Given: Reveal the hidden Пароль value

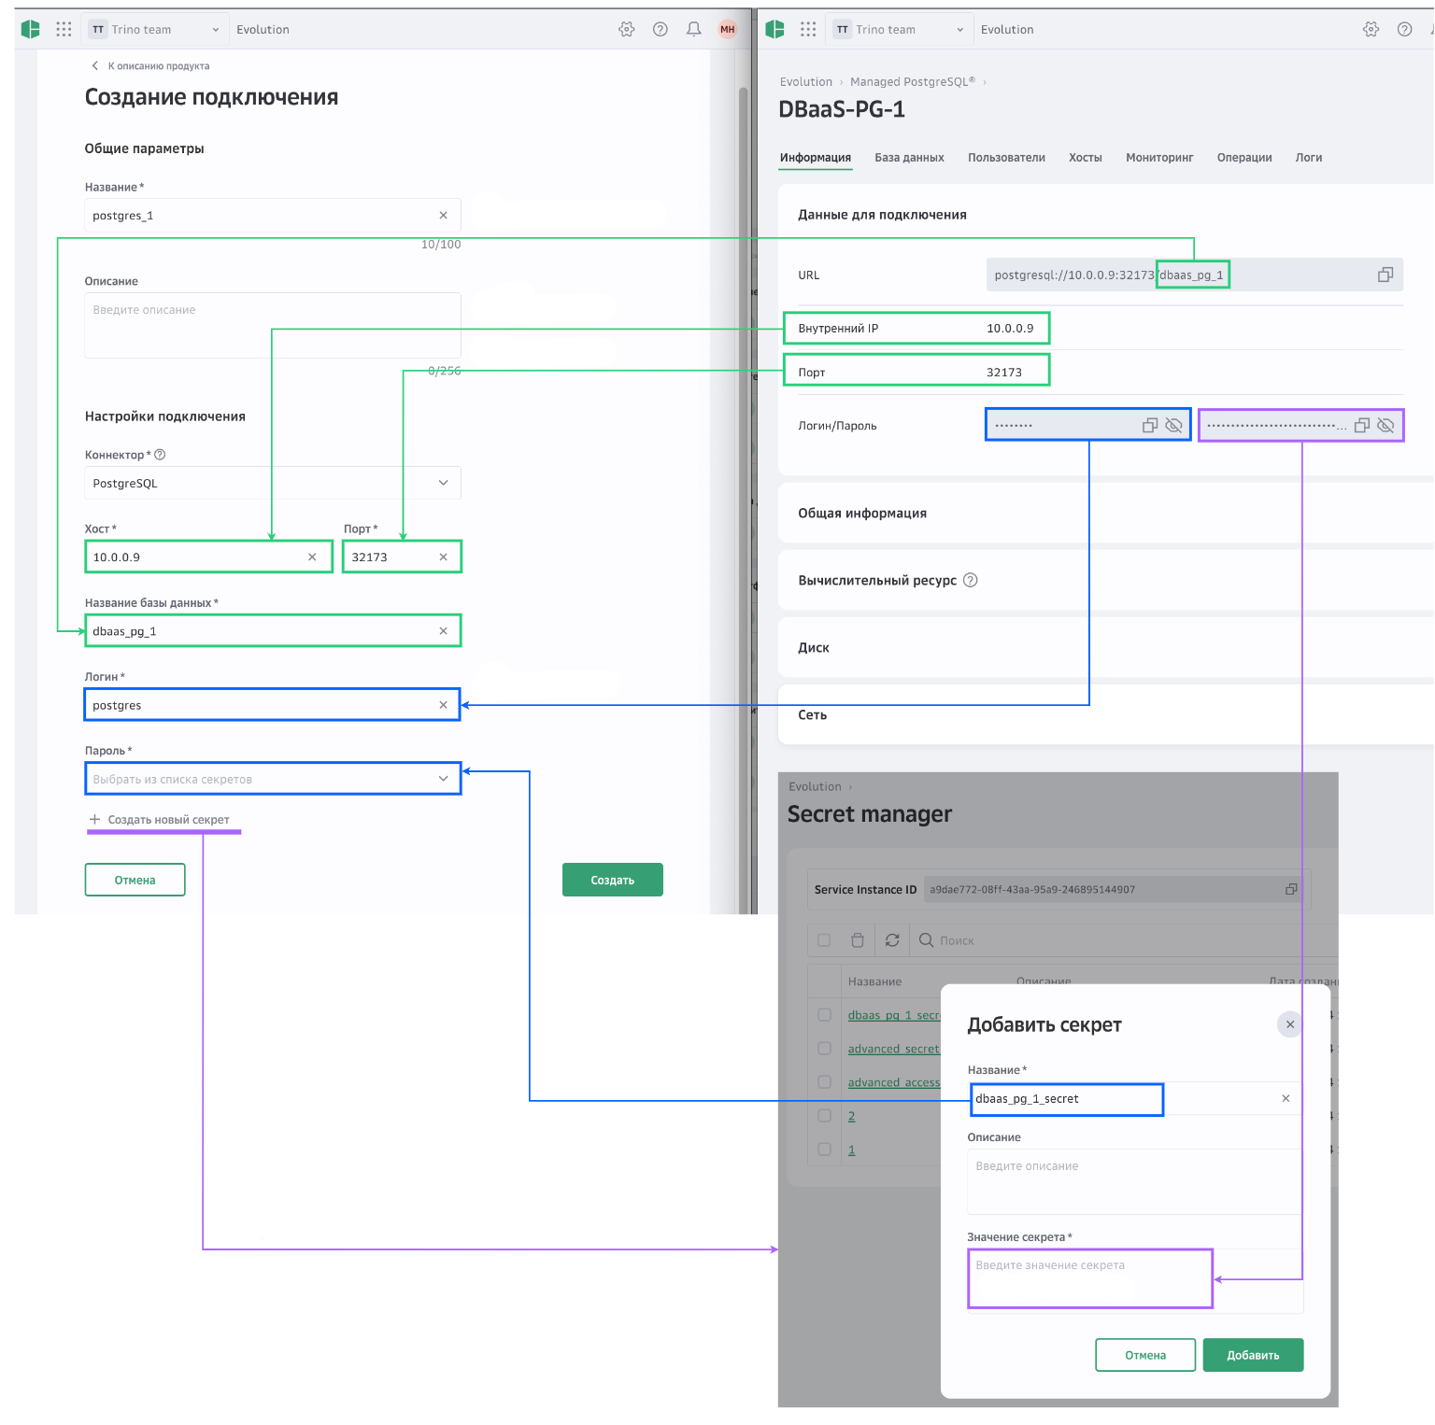Looking at the screenshot, I should point(1385,425).
